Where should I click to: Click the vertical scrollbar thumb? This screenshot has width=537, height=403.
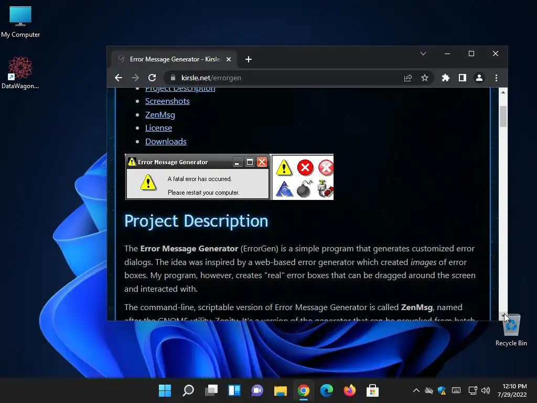click(503, 116)
